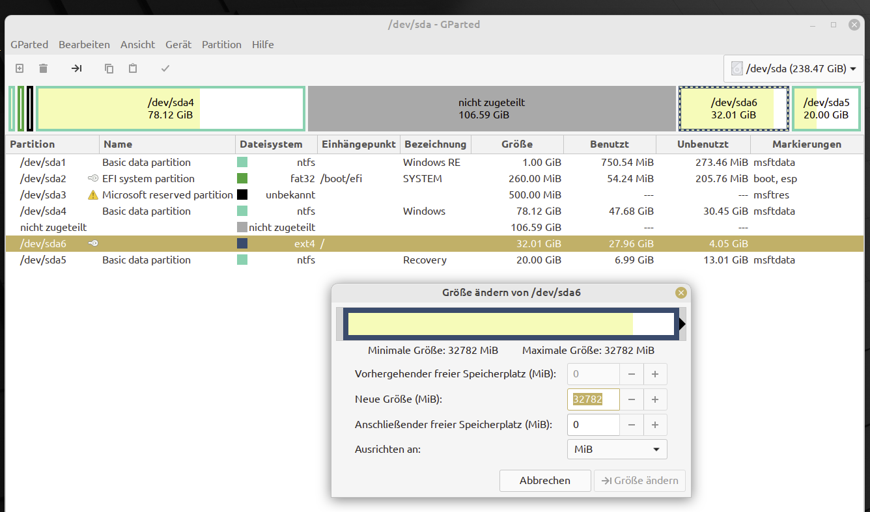870x512 pixels.
Task: Open the /dev/sda device selector dropdown
Action: click(x=793, y=68)
